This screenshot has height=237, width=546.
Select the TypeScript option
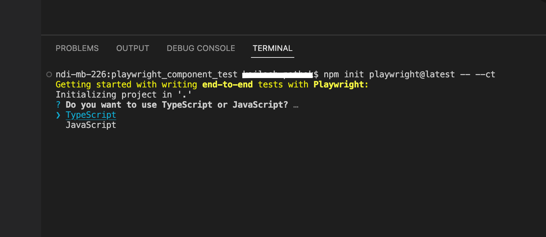pos(91,115)
